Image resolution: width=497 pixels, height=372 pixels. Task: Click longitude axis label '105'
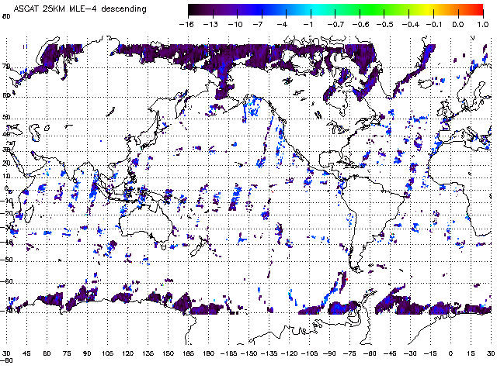(107, 353)
